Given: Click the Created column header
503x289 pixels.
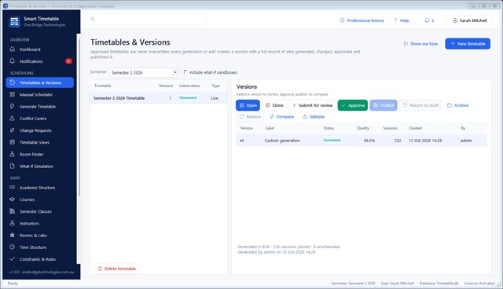Looking at the screenshot, I should pos(416,128).
